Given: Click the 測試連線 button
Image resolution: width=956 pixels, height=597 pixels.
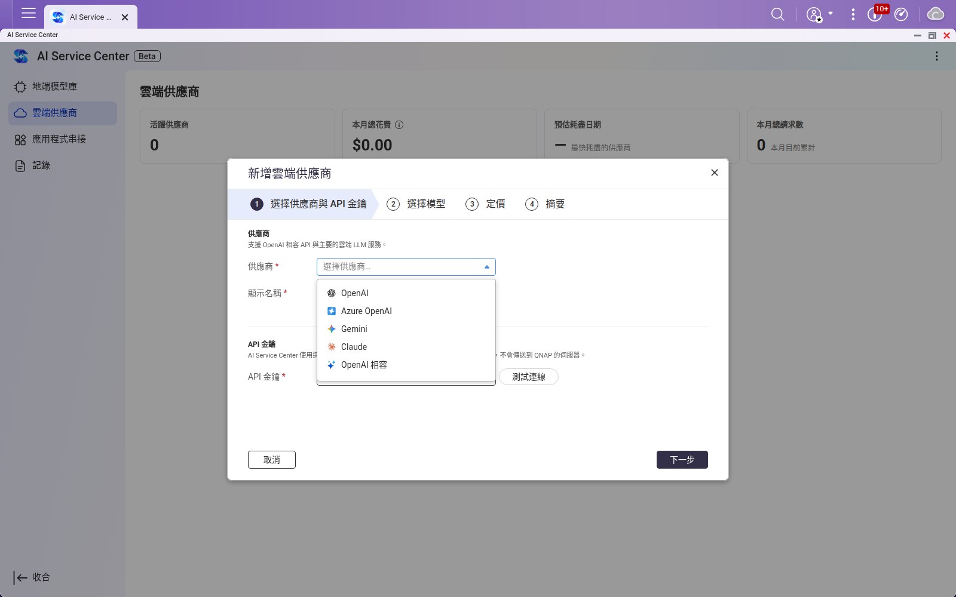Looking at the screenshot, I should coord(529,377).
